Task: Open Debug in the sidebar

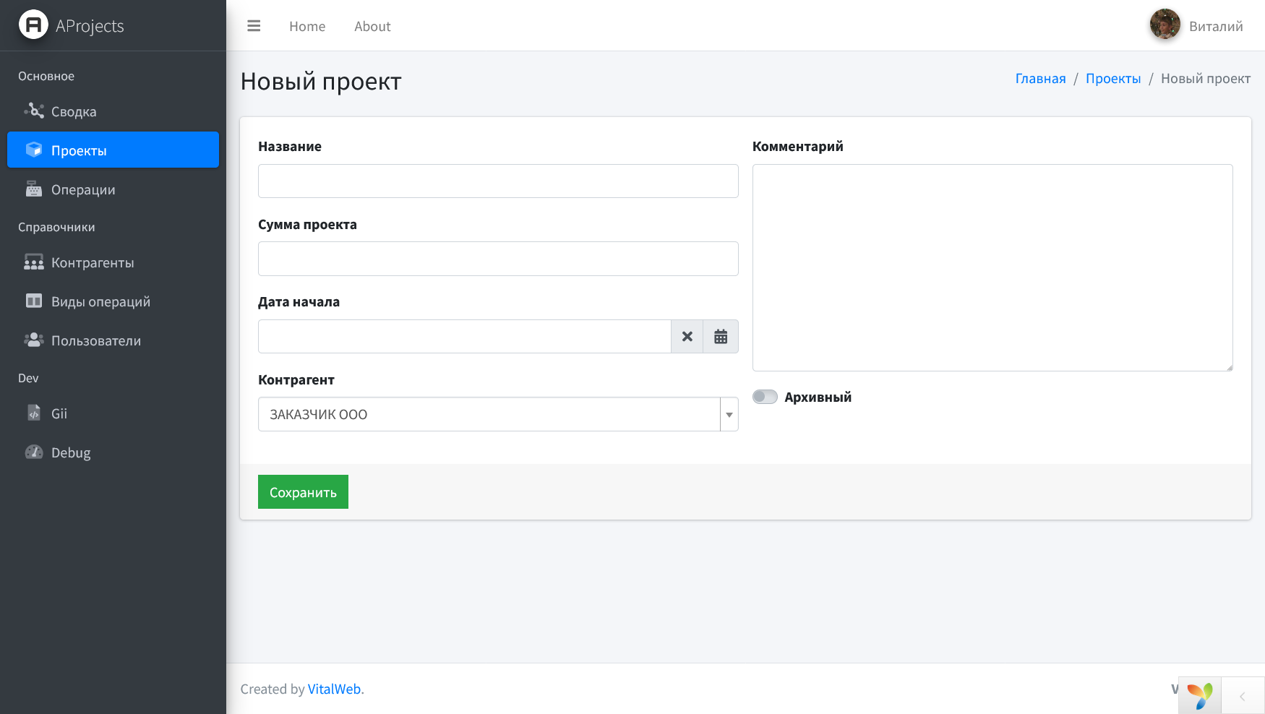Action: (113, 452)
